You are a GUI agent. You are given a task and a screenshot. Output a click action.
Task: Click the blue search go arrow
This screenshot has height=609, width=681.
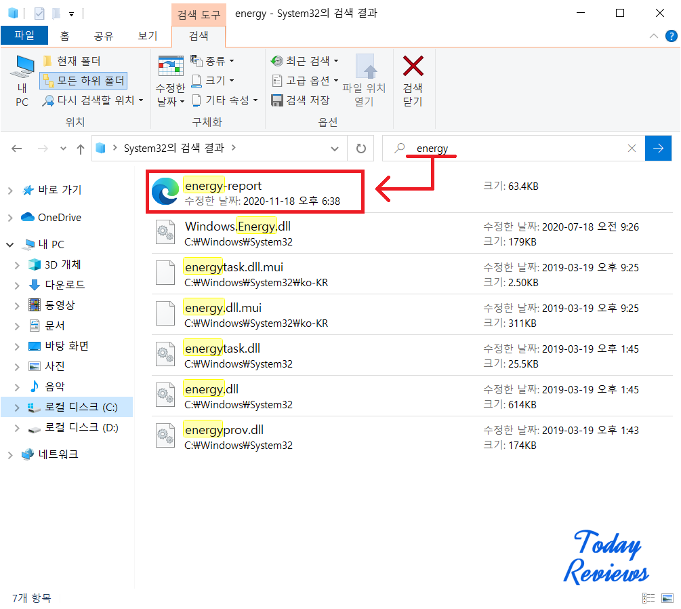659,149
